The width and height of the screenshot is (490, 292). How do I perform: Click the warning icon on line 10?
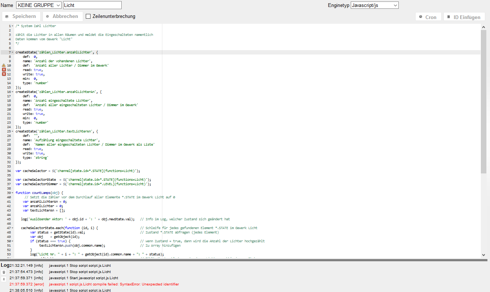(4, 65)
